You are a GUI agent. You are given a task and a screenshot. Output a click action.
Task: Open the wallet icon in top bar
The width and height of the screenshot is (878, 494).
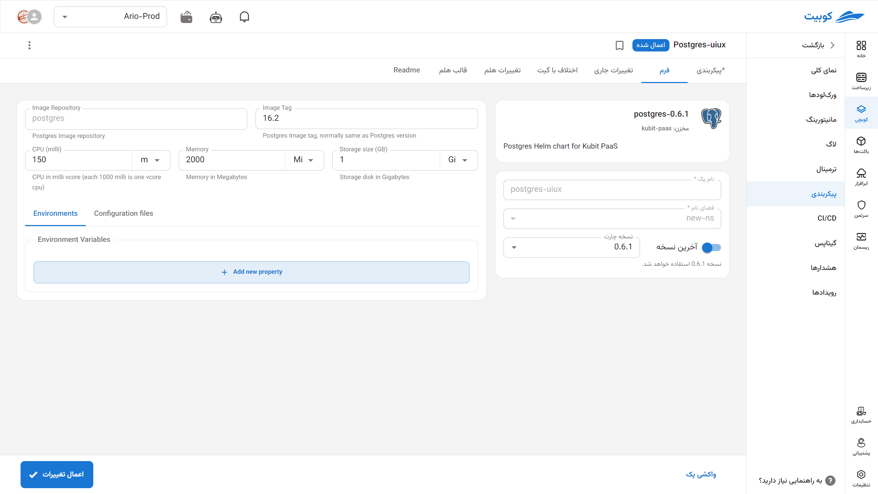click(186, 17)
